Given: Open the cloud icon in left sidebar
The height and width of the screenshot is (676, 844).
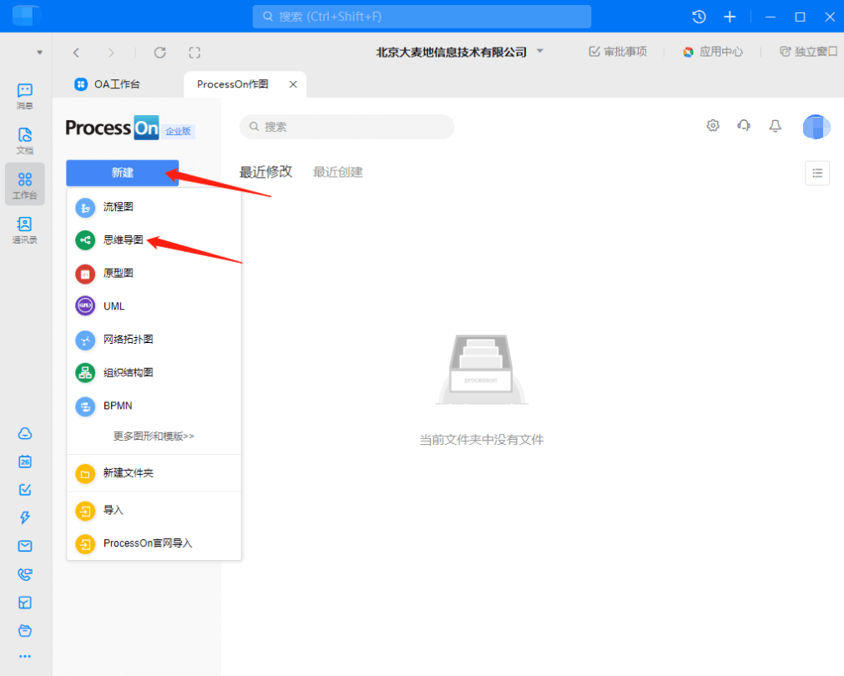Looking at the screenshot, I should (25, 433).
